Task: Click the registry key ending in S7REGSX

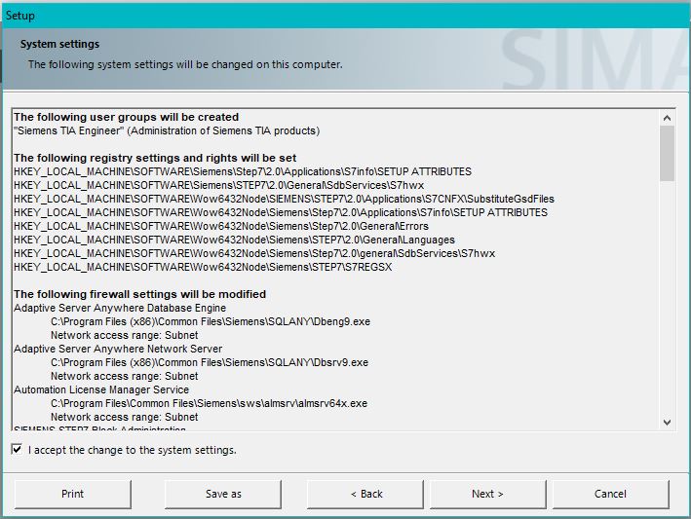Action: (203, 267)
